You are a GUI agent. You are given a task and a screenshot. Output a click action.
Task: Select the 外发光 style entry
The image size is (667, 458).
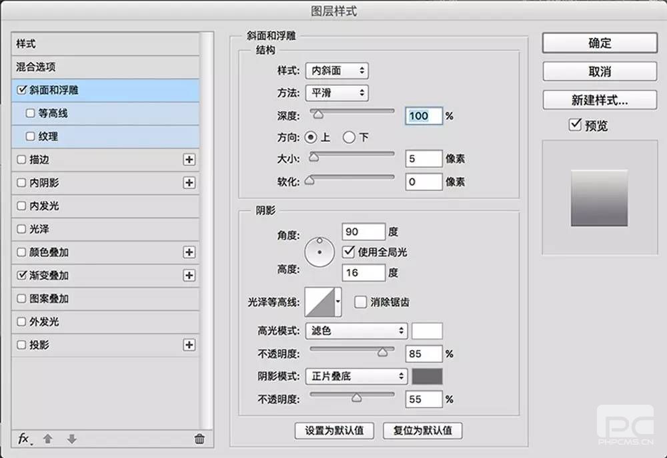tap(105, 322)
